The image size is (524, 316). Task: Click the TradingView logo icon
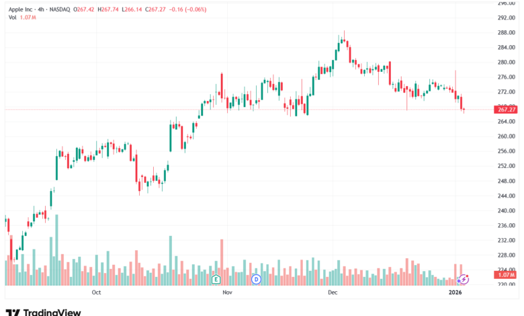tap(13, 312)
